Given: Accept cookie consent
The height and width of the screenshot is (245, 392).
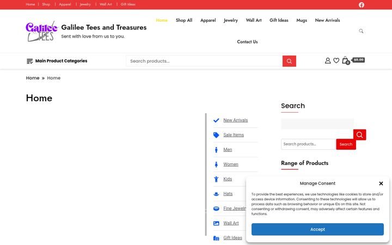Looking at the screenshot, I should (x=317, y=229).
